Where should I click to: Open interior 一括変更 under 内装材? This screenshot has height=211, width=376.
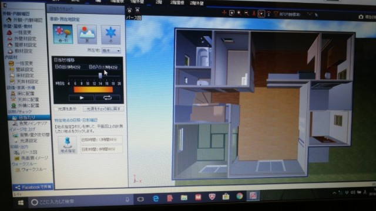click(21, 63)
